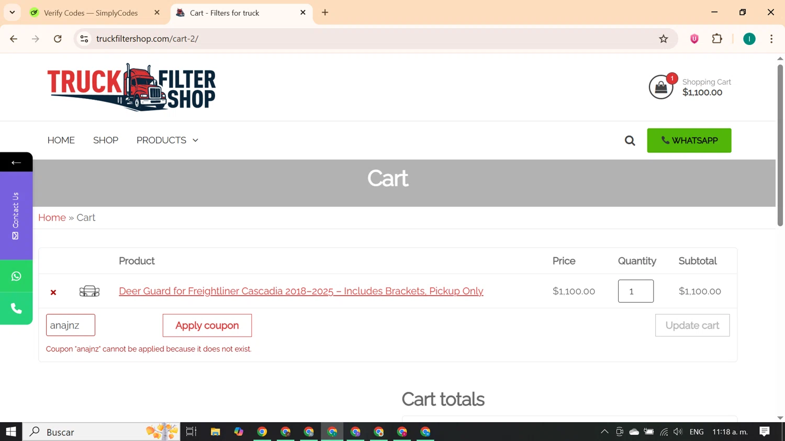Close the Cart - Filters for truck tab
Screen dimensions: 785x441
point(303,13)
